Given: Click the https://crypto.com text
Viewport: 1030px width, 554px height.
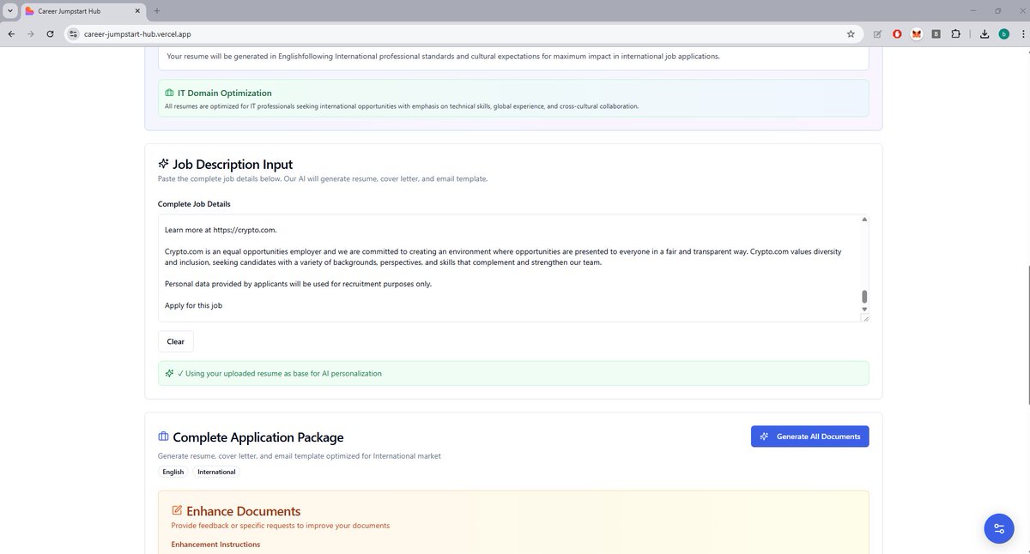Looking at the screenshot, I should click(245, 230).
